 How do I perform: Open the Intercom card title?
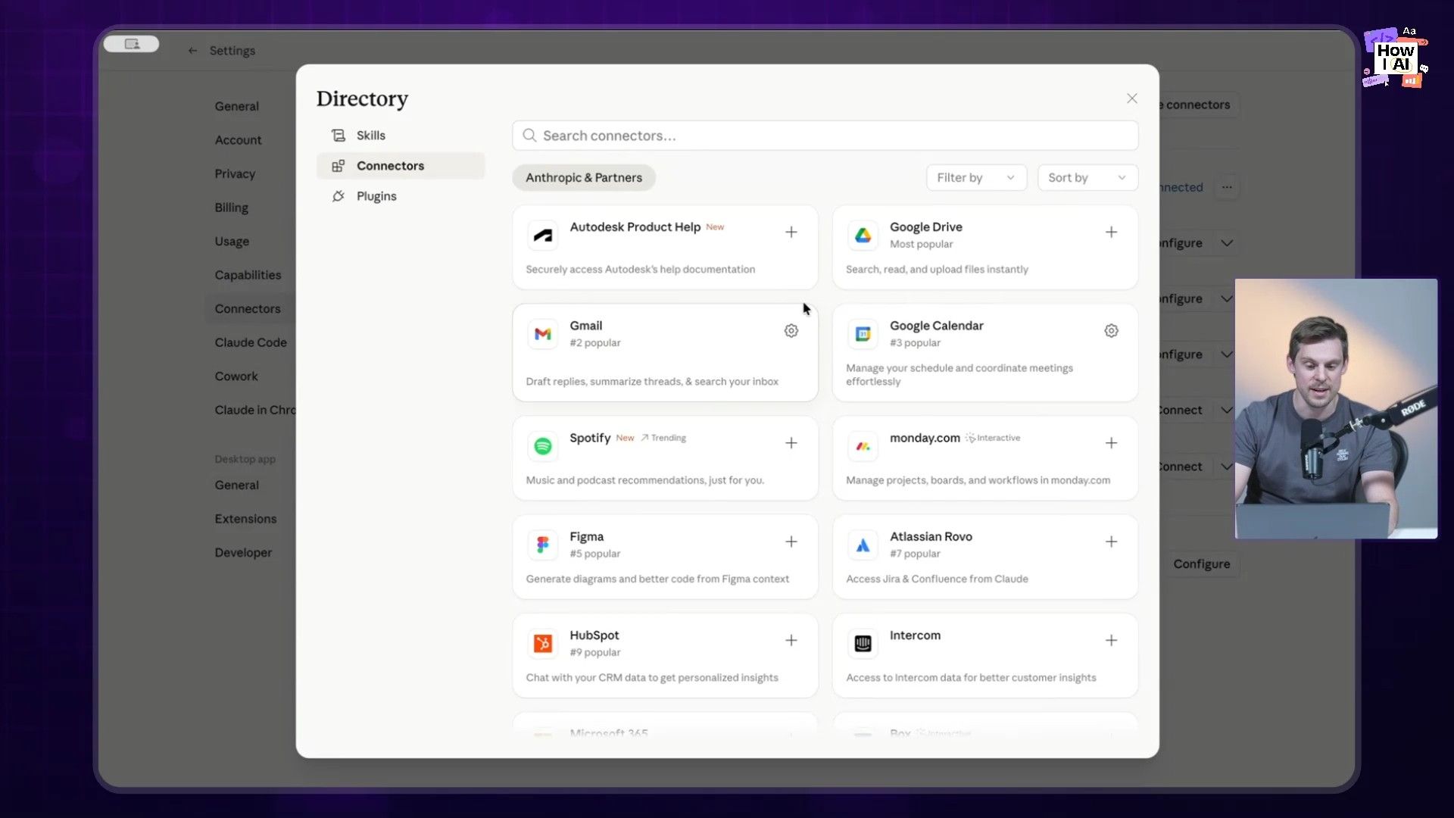[x=915, y=635]
